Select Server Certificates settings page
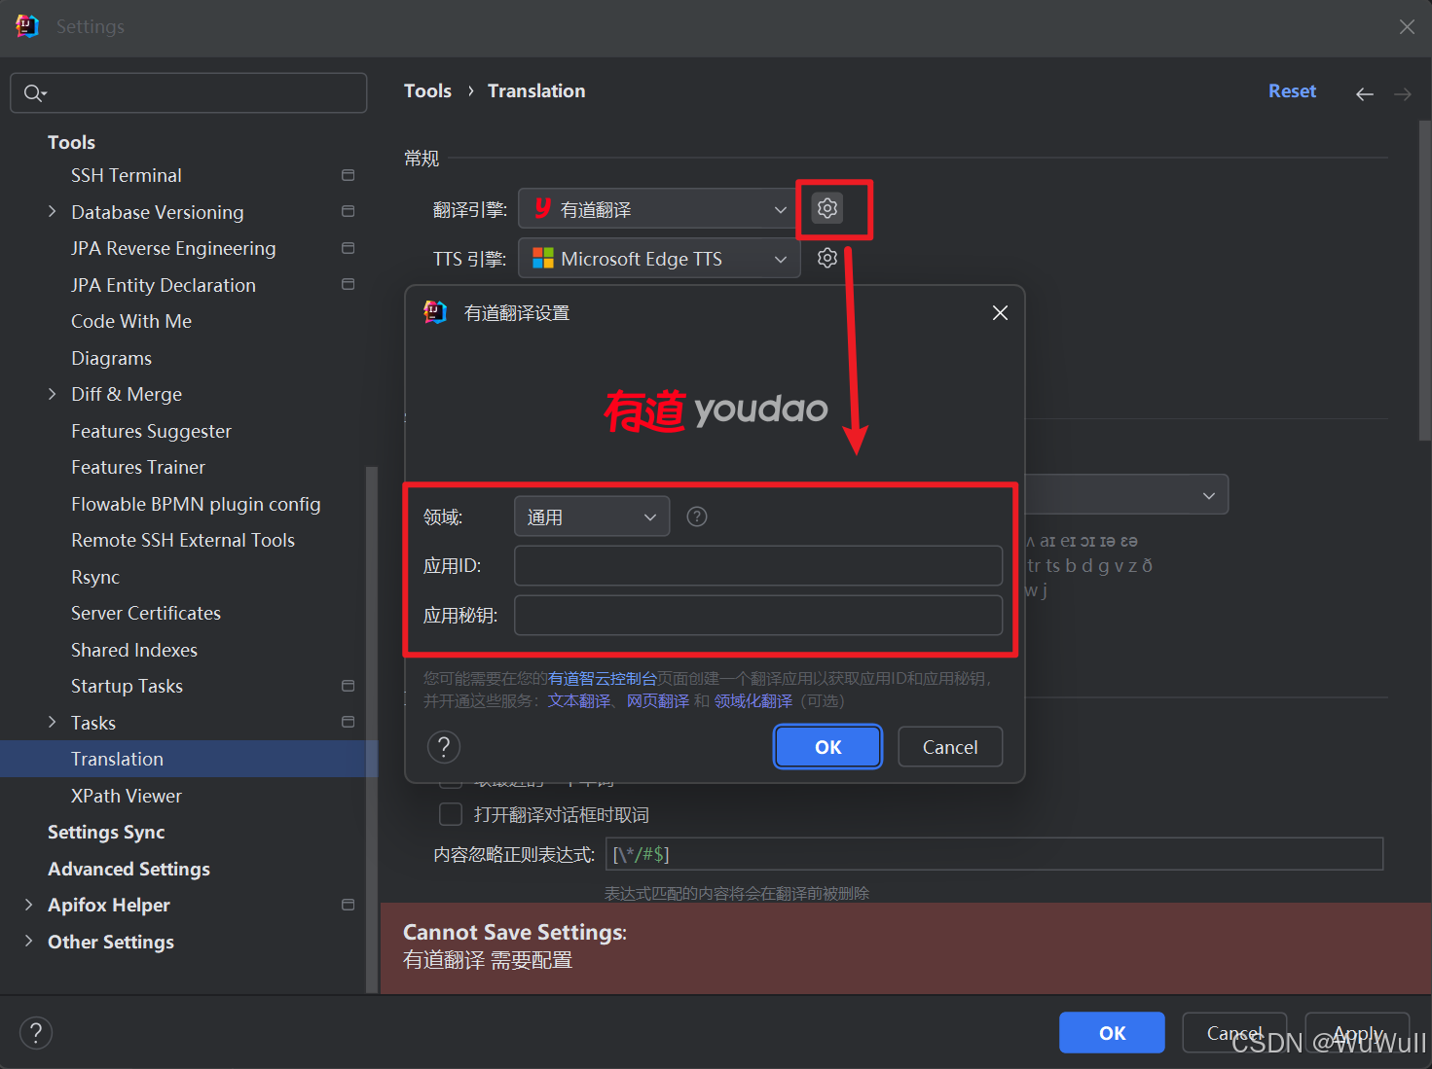 point(146,613)
